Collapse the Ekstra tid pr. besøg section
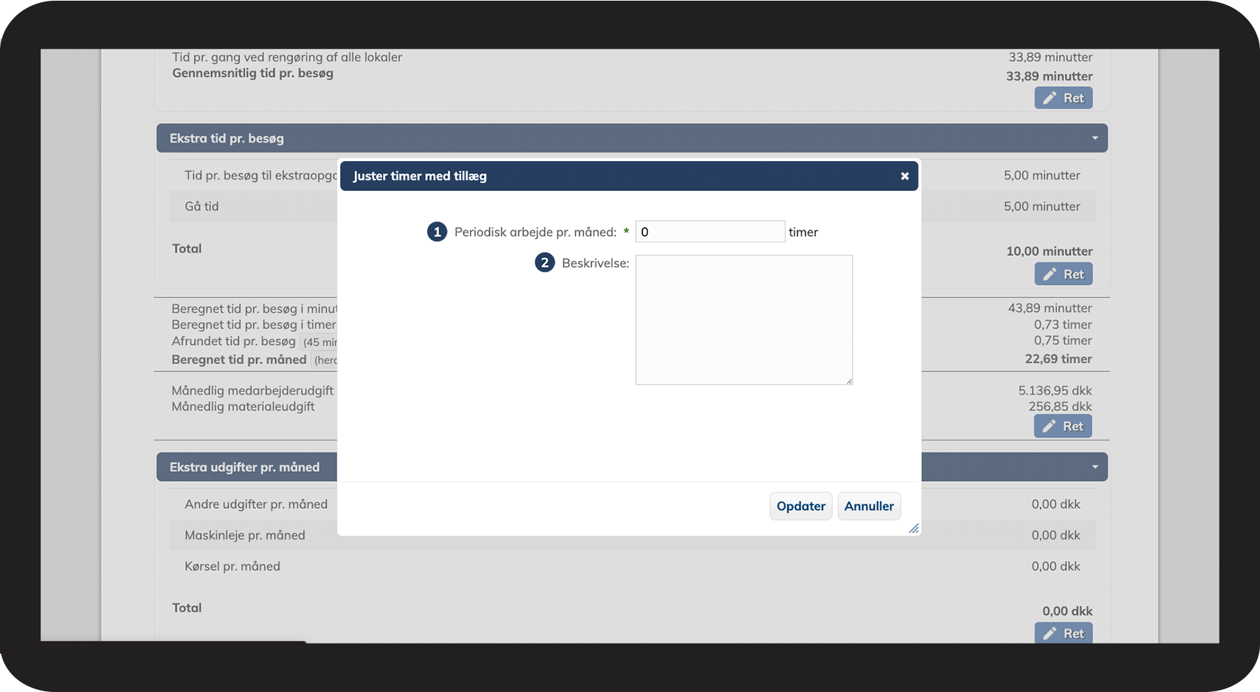1260x692 pixels. pyautogui.click(x=1095, y=138)
